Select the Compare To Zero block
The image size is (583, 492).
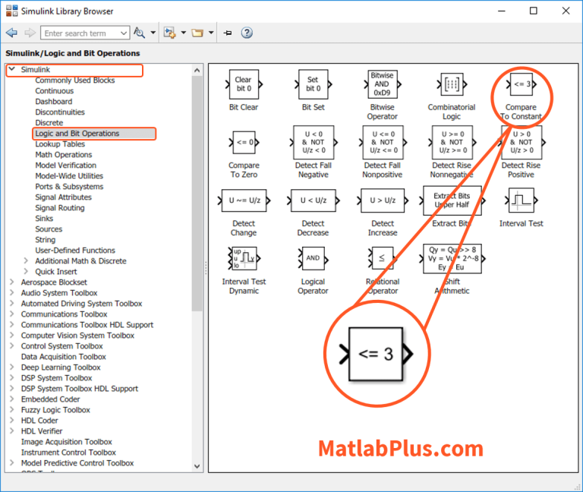click(x=243, y=143)
